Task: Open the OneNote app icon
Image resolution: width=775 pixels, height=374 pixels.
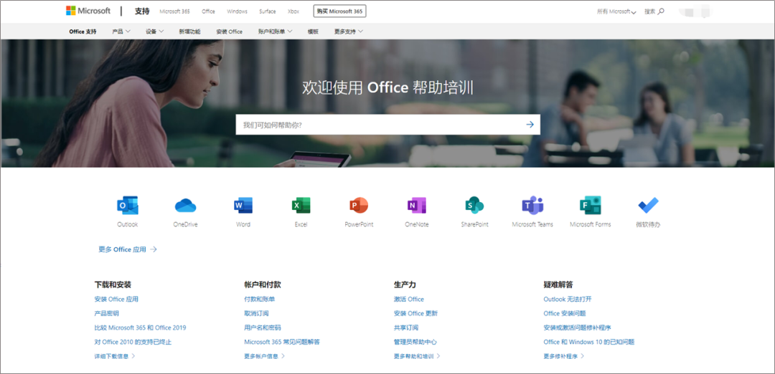Action: pos(417,205)
